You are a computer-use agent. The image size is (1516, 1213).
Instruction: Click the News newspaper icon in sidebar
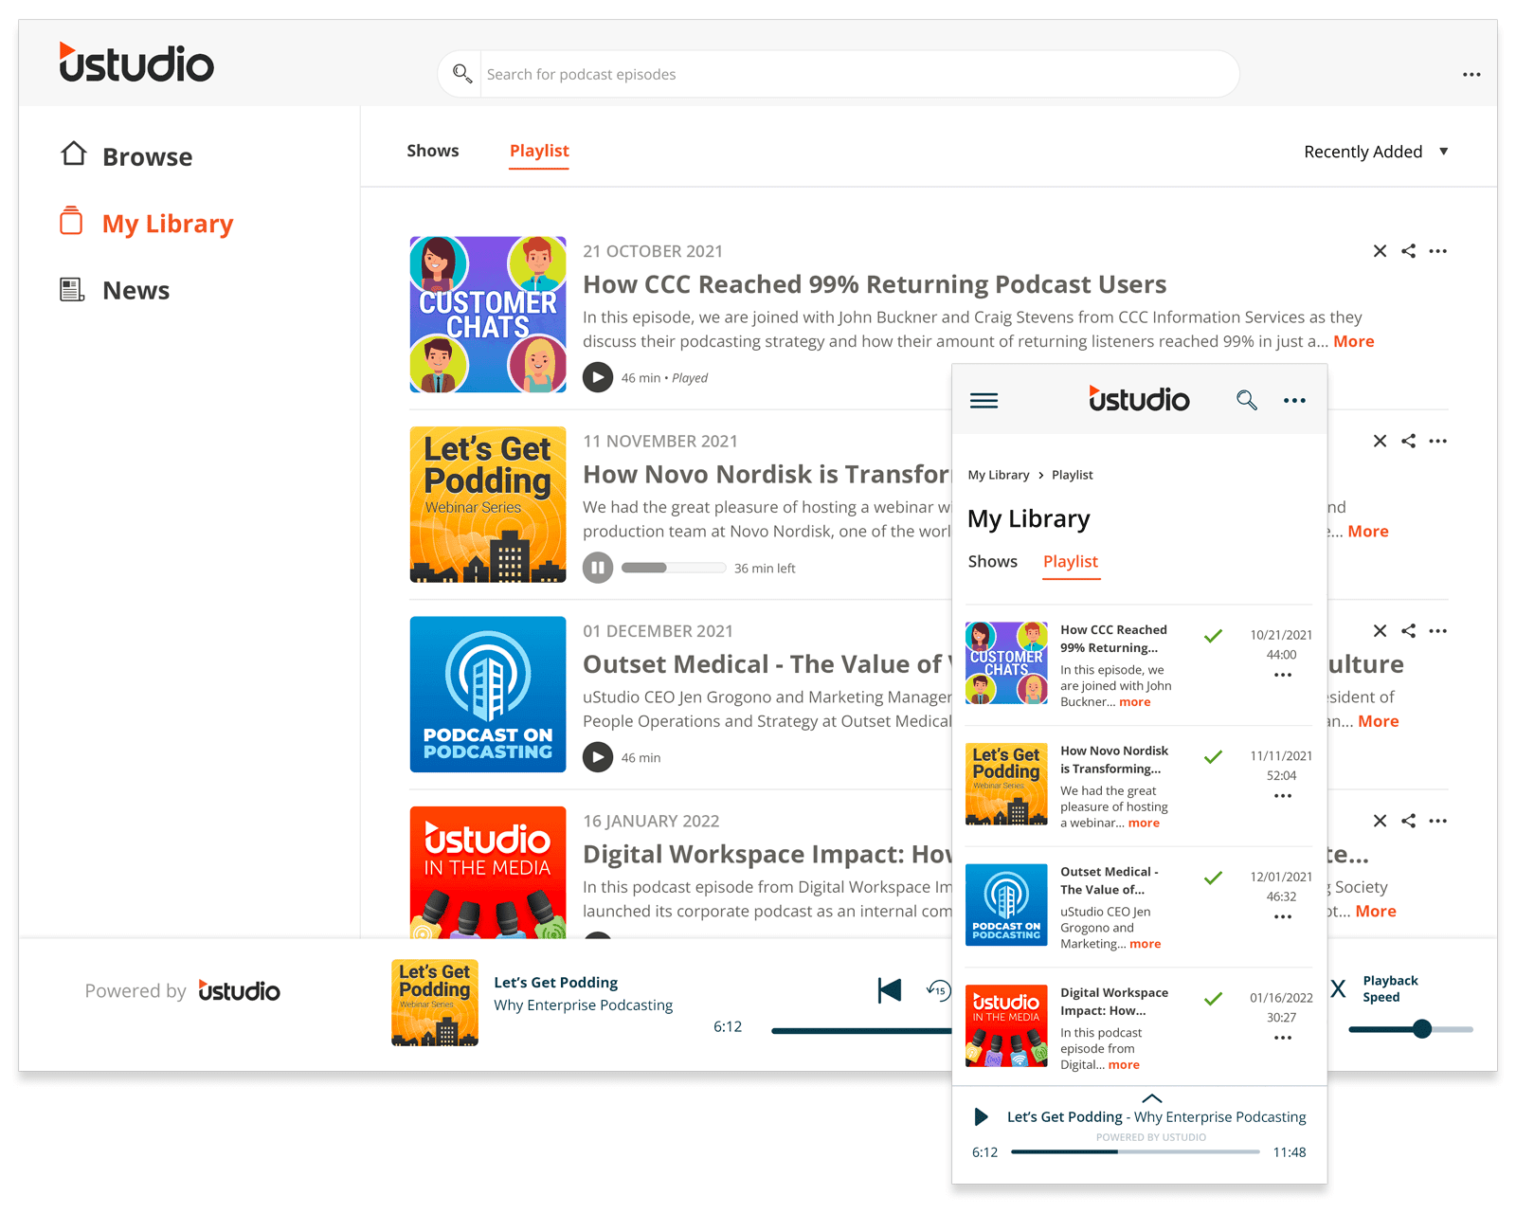coord(72,290)
